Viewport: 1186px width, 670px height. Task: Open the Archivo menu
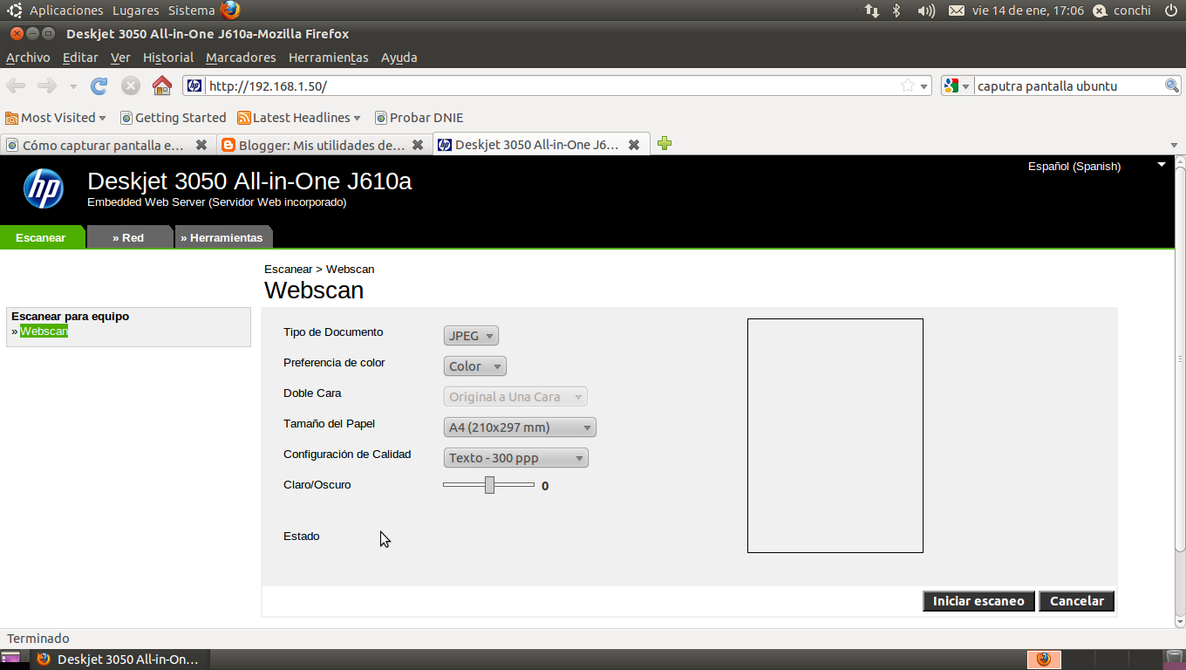28,58
